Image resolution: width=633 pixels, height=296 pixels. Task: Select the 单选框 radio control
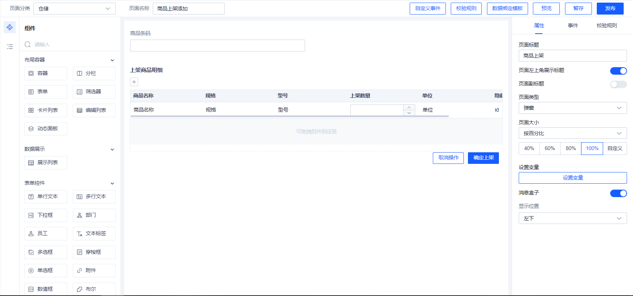pos(46,271)
